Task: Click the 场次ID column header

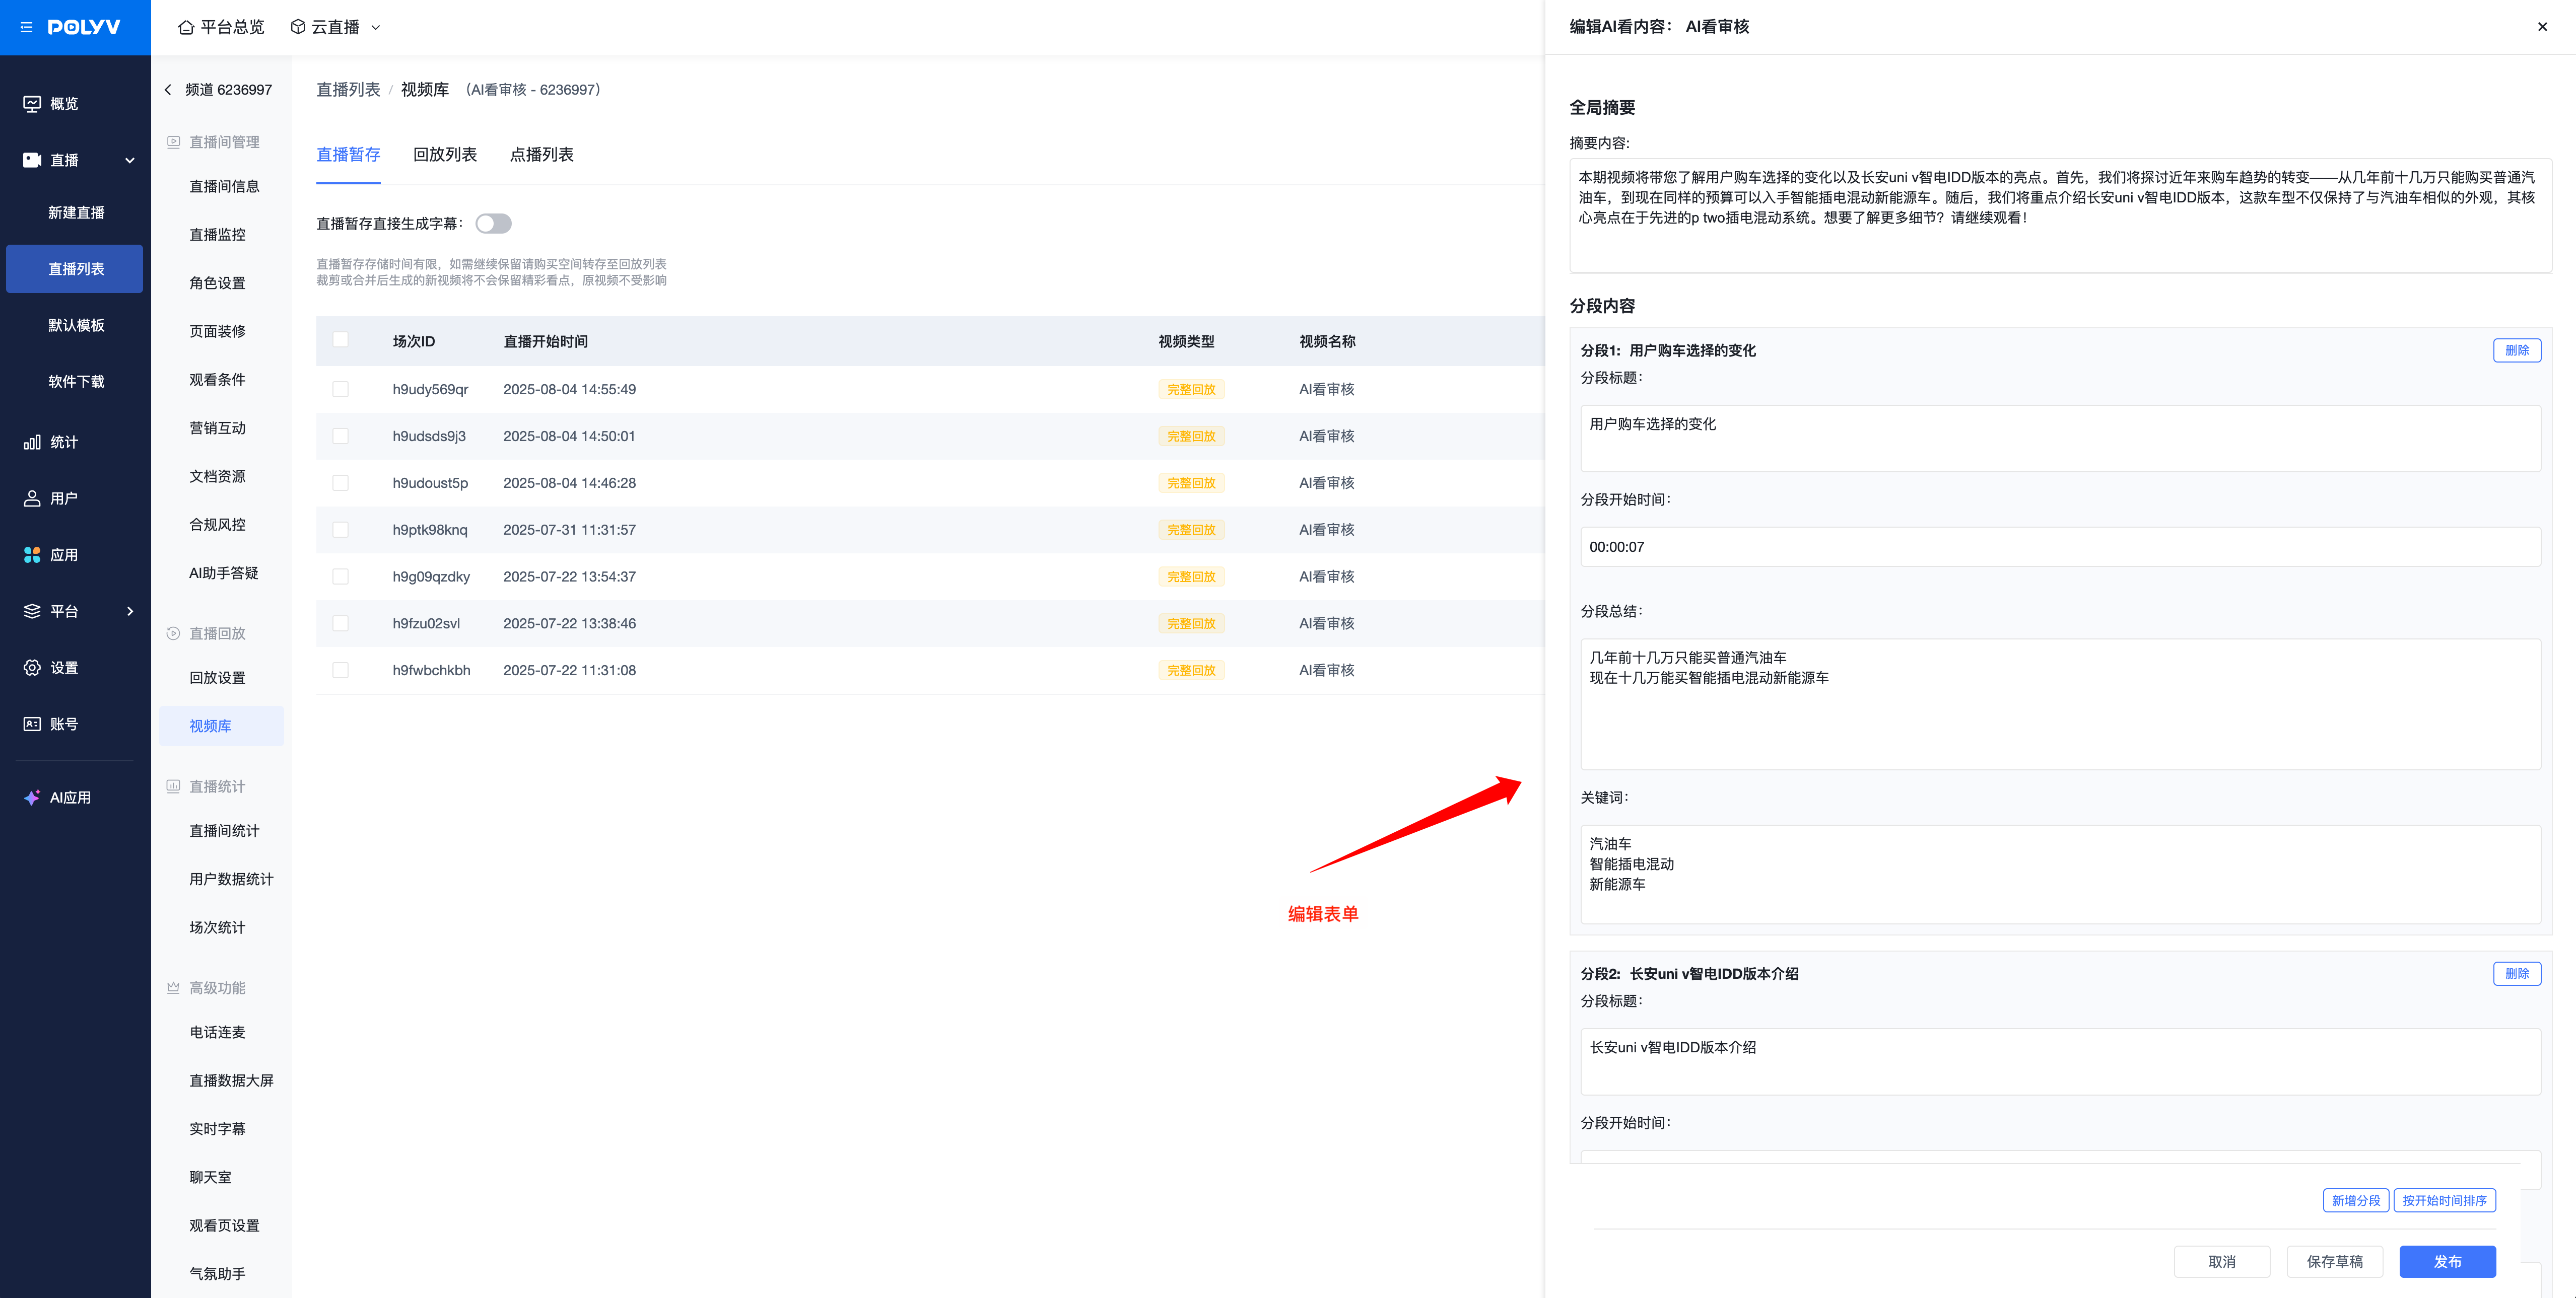Action: pos(413,342)
